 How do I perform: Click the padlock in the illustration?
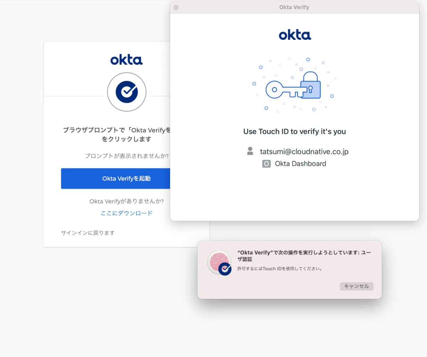click(x=311, y=85)
